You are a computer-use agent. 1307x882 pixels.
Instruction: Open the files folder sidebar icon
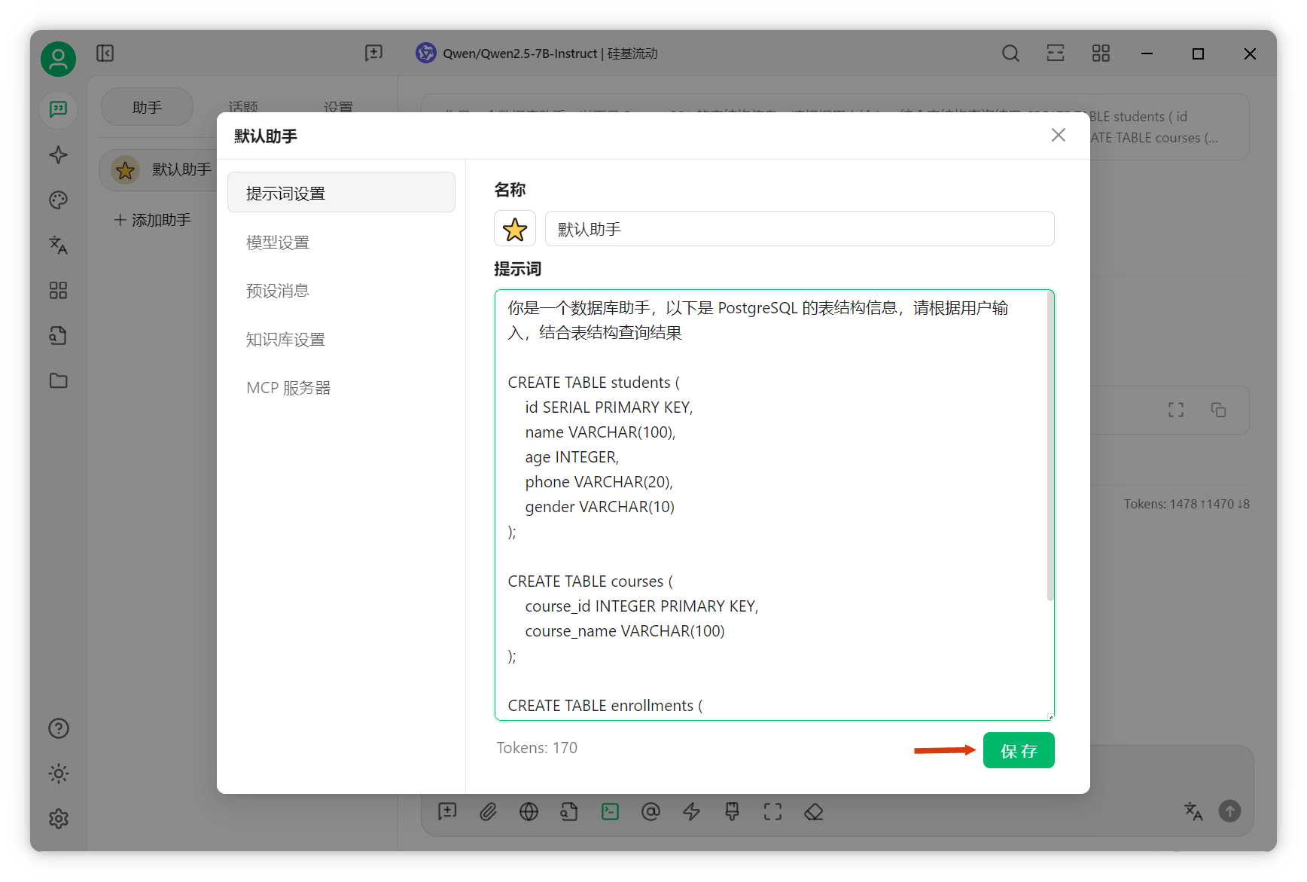pos(58,380)
